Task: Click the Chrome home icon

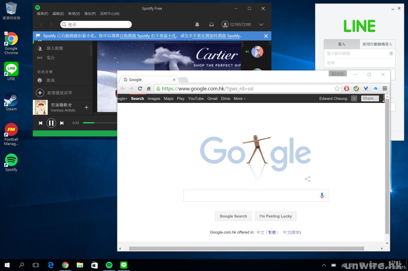Action: (149, 89)
